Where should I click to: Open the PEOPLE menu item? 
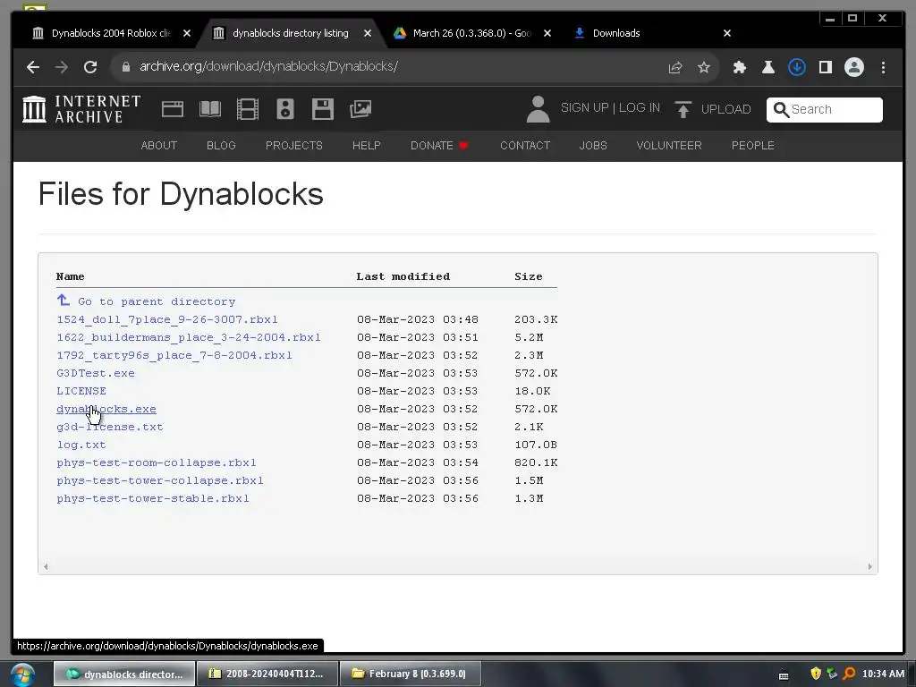(x=753, y=146)
